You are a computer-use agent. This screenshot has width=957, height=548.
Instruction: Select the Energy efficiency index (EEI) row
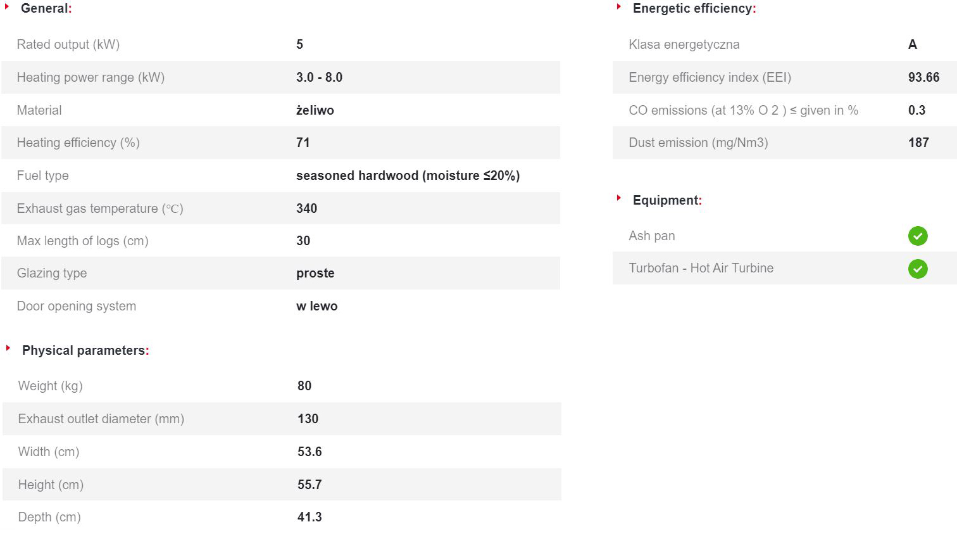pyautogui.click(x=785, y=77)
